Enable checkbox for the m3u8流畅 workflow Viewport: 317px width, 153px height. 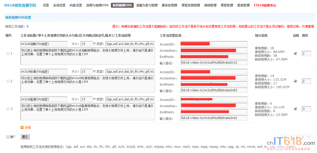click(295, 53)
